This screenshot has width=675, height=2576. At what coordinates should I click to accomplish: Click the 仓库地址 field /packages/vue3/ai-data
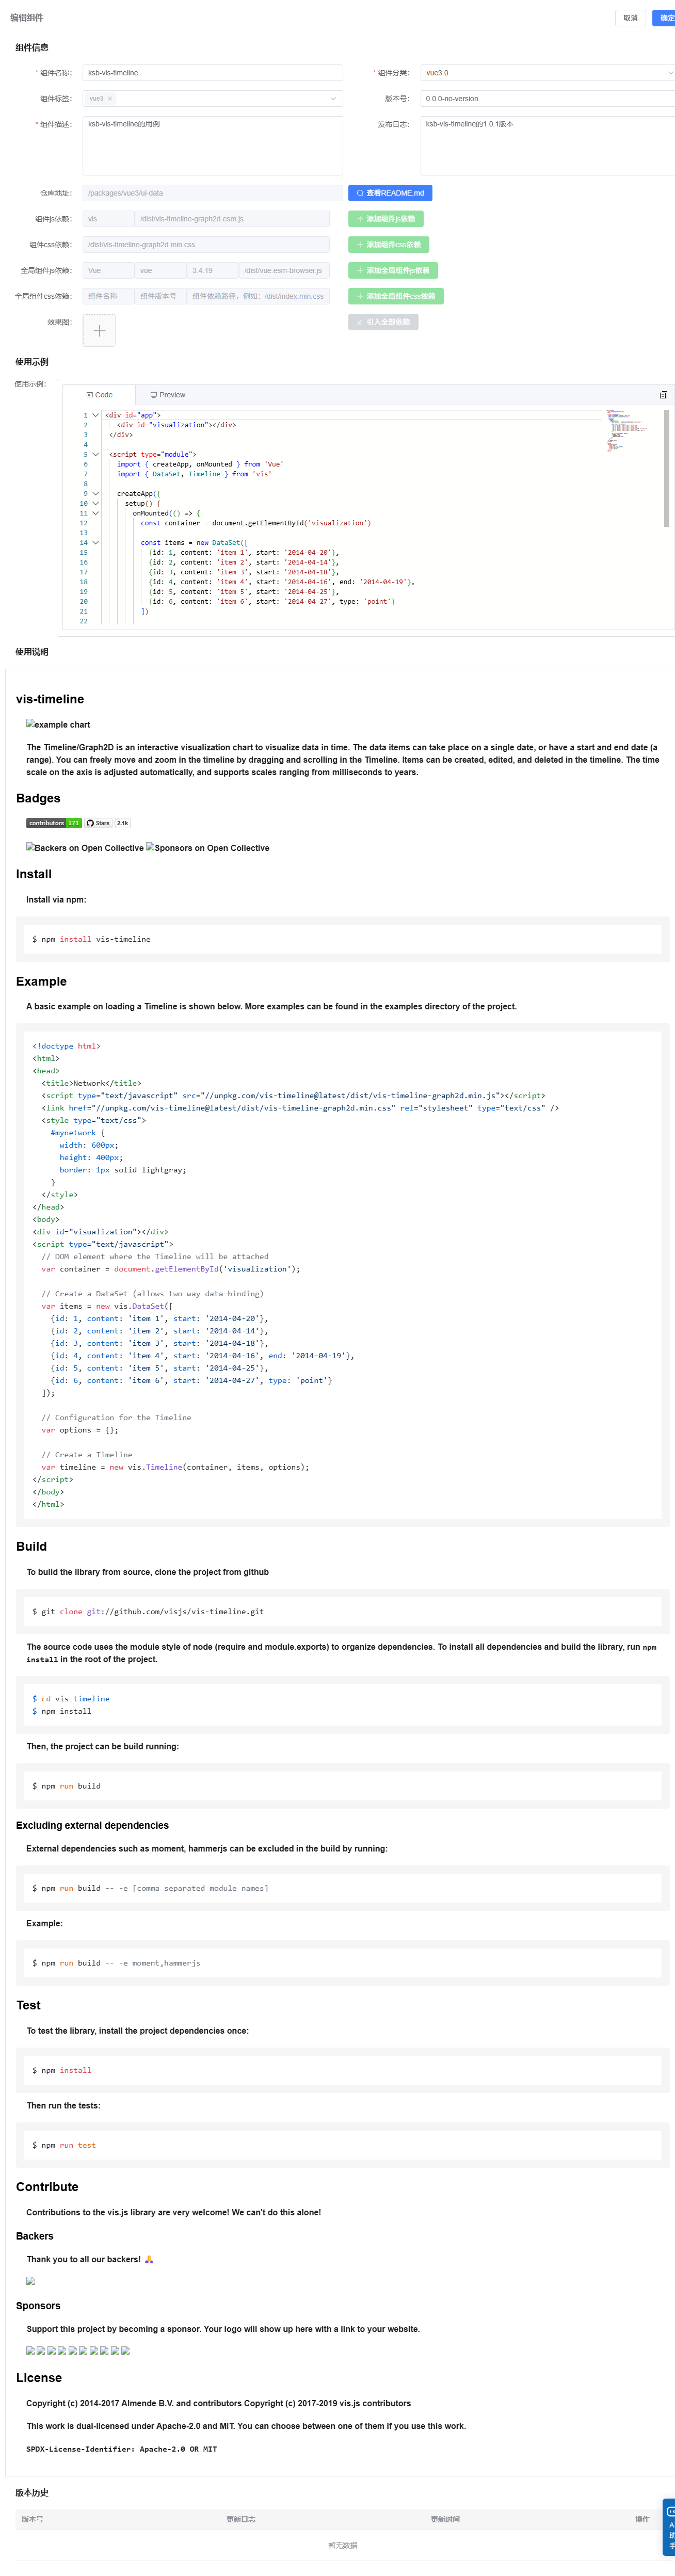[212, 193]
